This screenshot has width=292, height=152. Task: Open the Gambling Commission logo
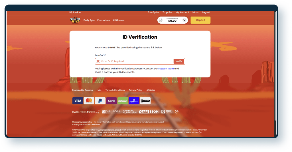pos(130,112)
